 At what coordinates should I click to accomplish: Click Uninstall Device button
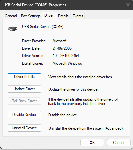pos(24,128)
